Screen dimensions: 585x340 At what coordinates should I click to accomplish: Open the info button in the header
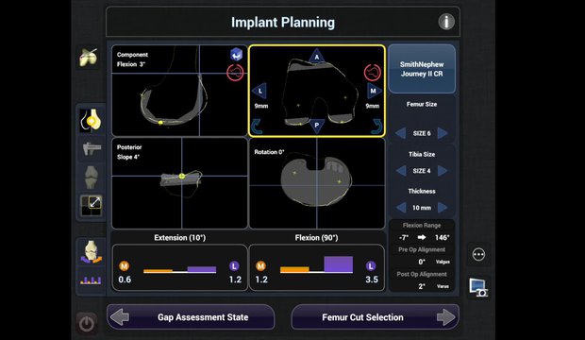pyautogui.click(x=446, y=22)
